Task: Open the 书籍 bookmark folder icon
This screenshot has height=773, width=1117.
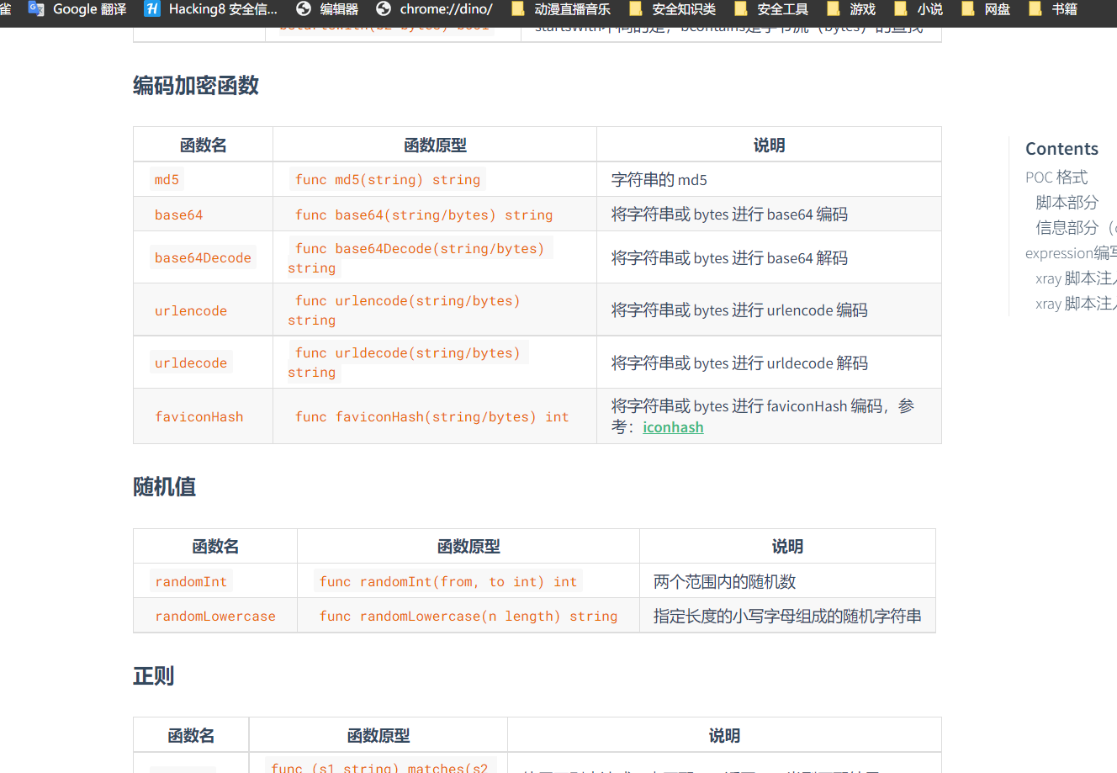Action: (1035, 9)
